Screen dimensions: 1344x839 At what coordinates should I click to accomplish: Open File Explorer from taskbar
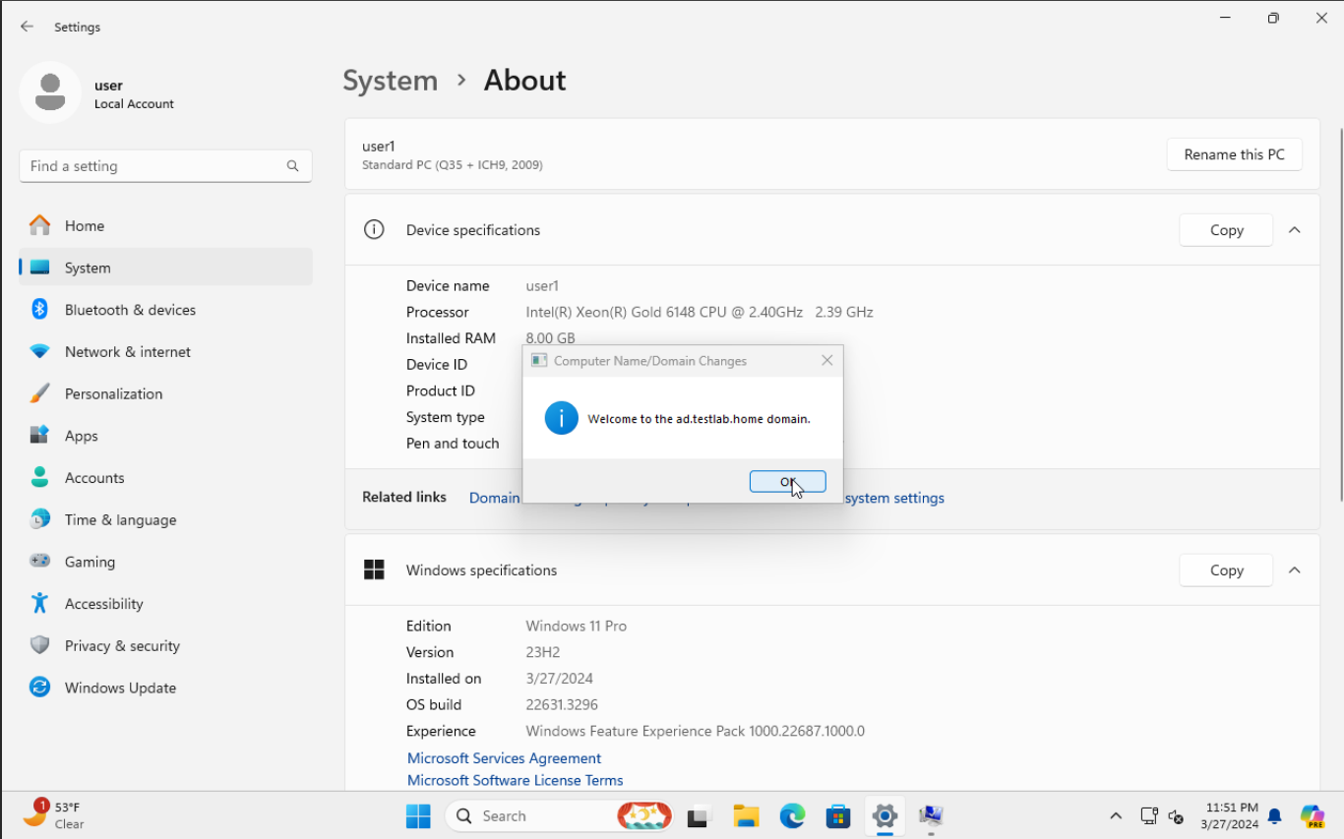click(x=746, y=815)
